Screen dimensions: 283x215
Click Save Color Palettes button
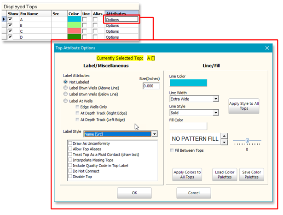click(x=252, y=175)
